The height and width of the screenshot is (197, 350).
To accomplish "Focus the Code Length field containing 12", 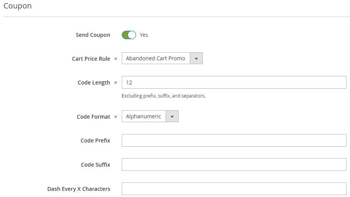I will click(234, 83).
